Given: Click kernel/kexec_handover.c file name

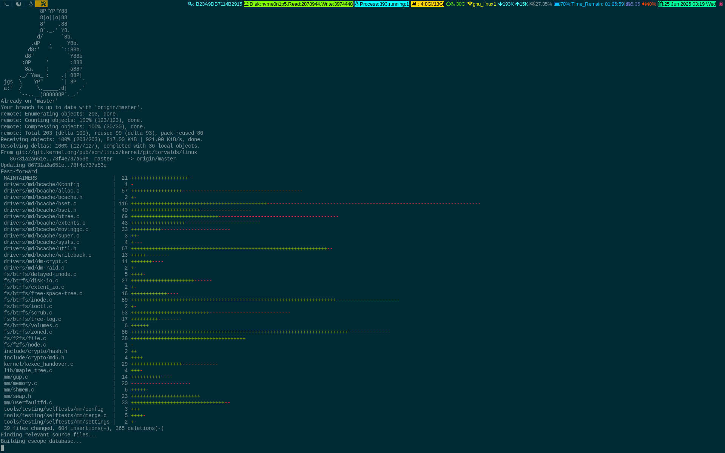Looking at the screenshot, I should pyautogui.click(x=39, y=364).
